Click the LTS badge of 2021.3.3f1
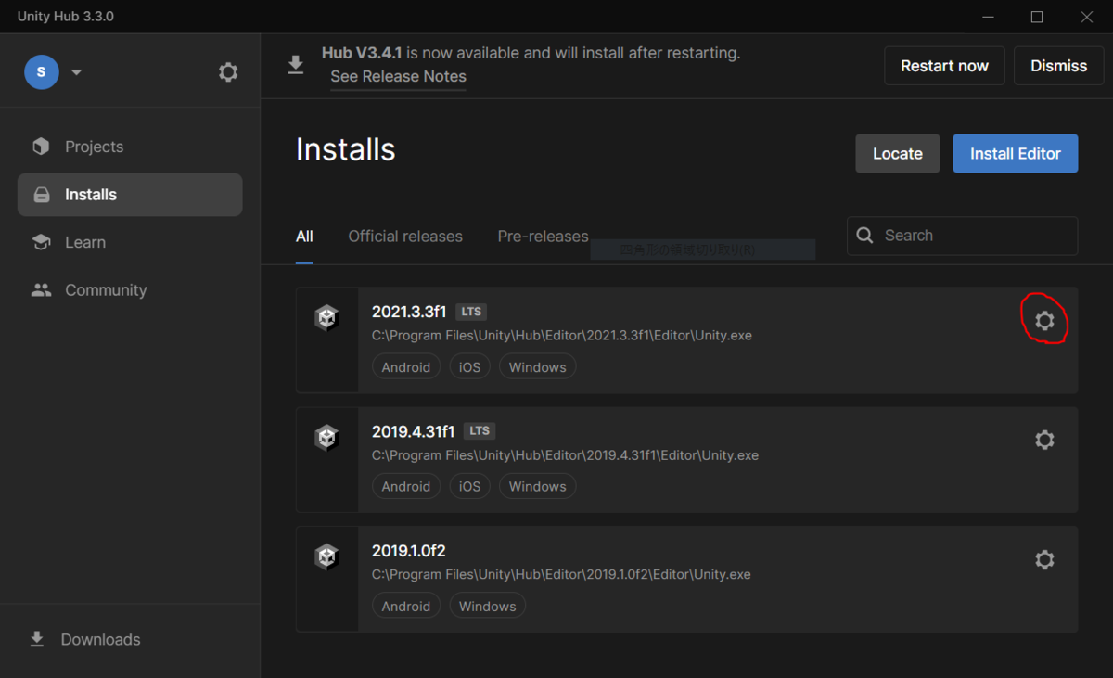This screenshot has height=678, width=1113. [471, 312]
